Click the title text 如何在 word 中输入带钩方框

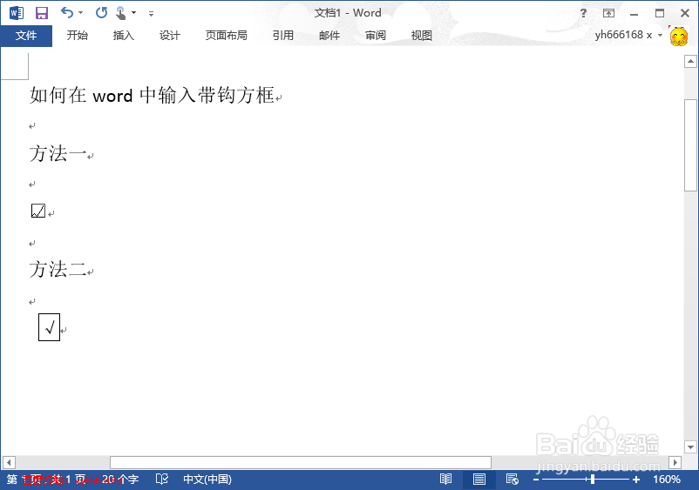(x=152, y=95)
